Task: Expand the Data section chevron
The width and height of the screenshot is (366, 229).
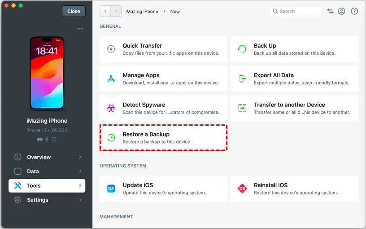Action: pyautogui.click(x=80, y=171)
